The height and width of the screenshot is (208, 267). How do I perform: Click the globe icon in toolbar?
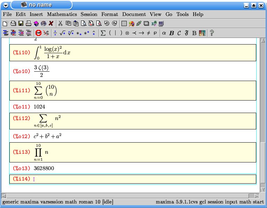click(44, 23)
